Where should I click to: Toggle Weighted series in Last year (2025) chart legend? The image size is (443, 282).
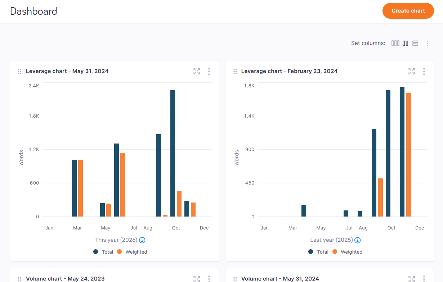tap(348, 252)
